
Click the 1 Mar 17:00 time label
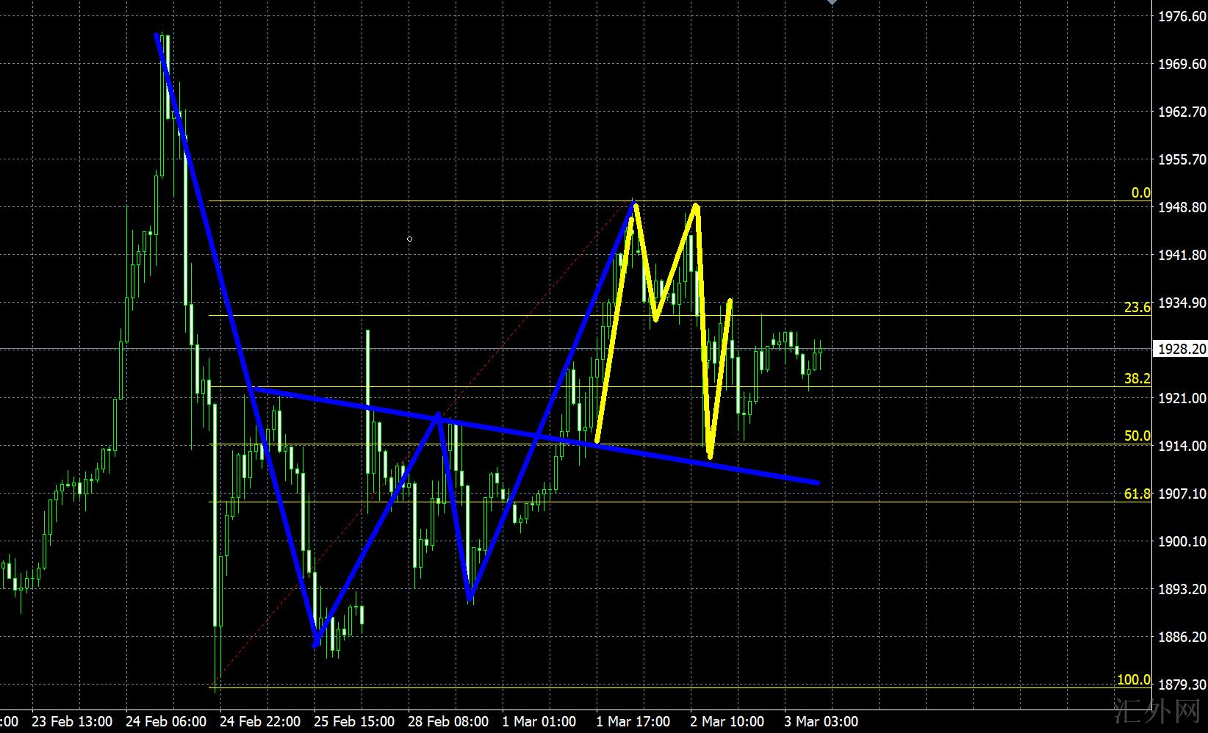click(x=633, y=721)
